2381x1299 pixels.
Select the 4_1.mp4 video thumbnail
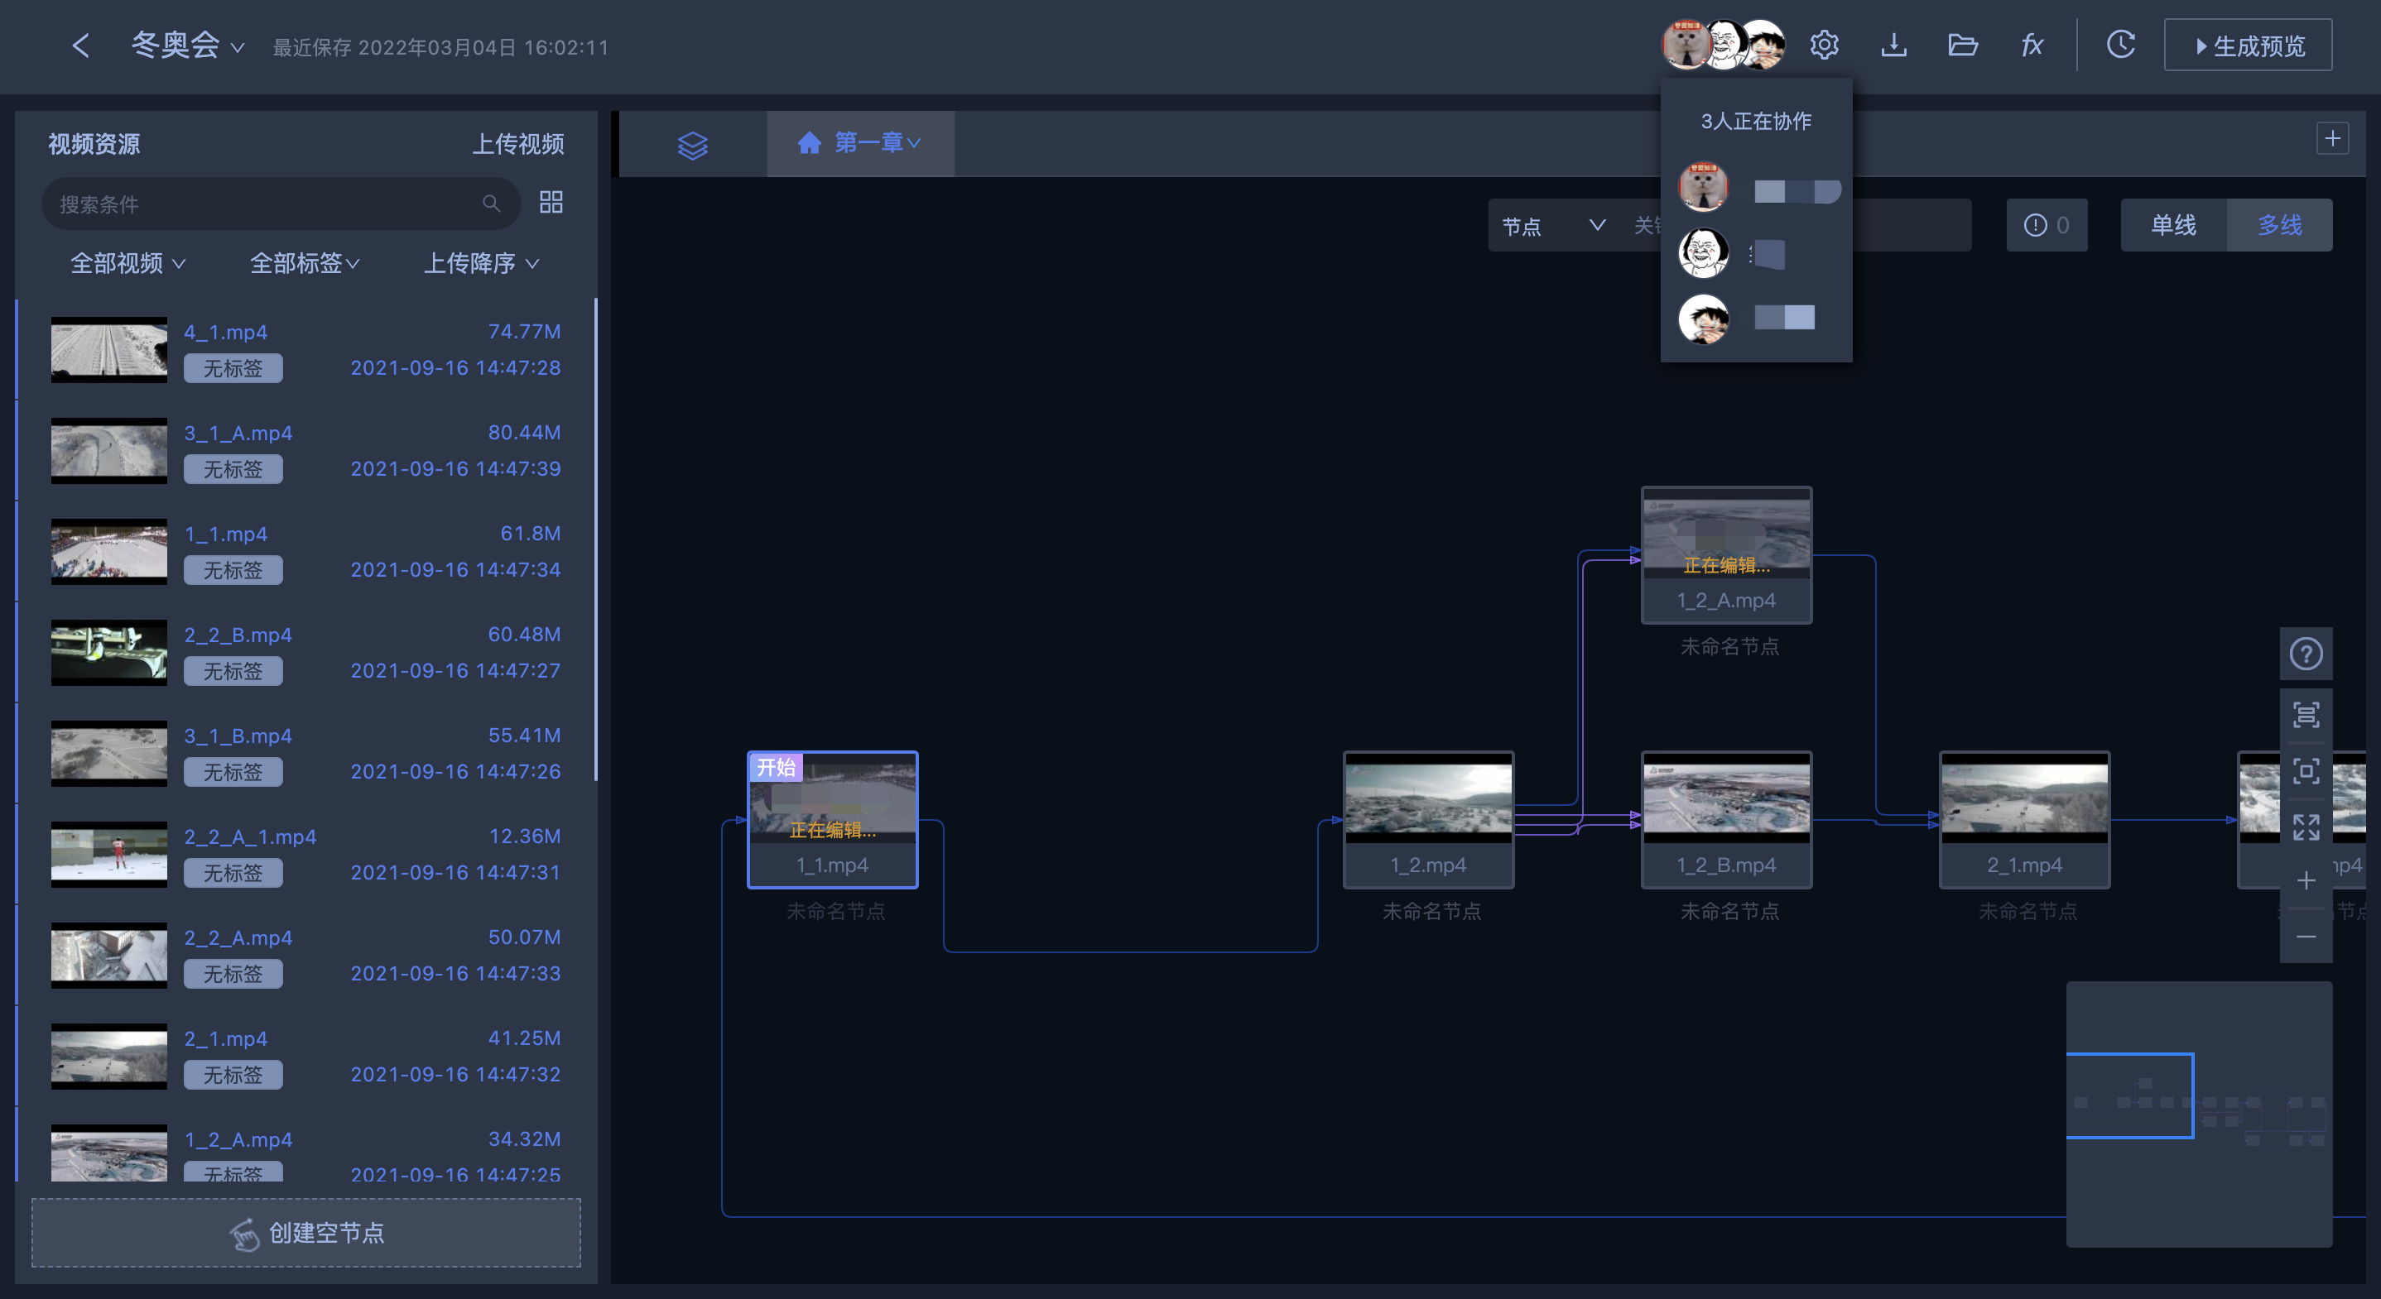click(109, 349)
